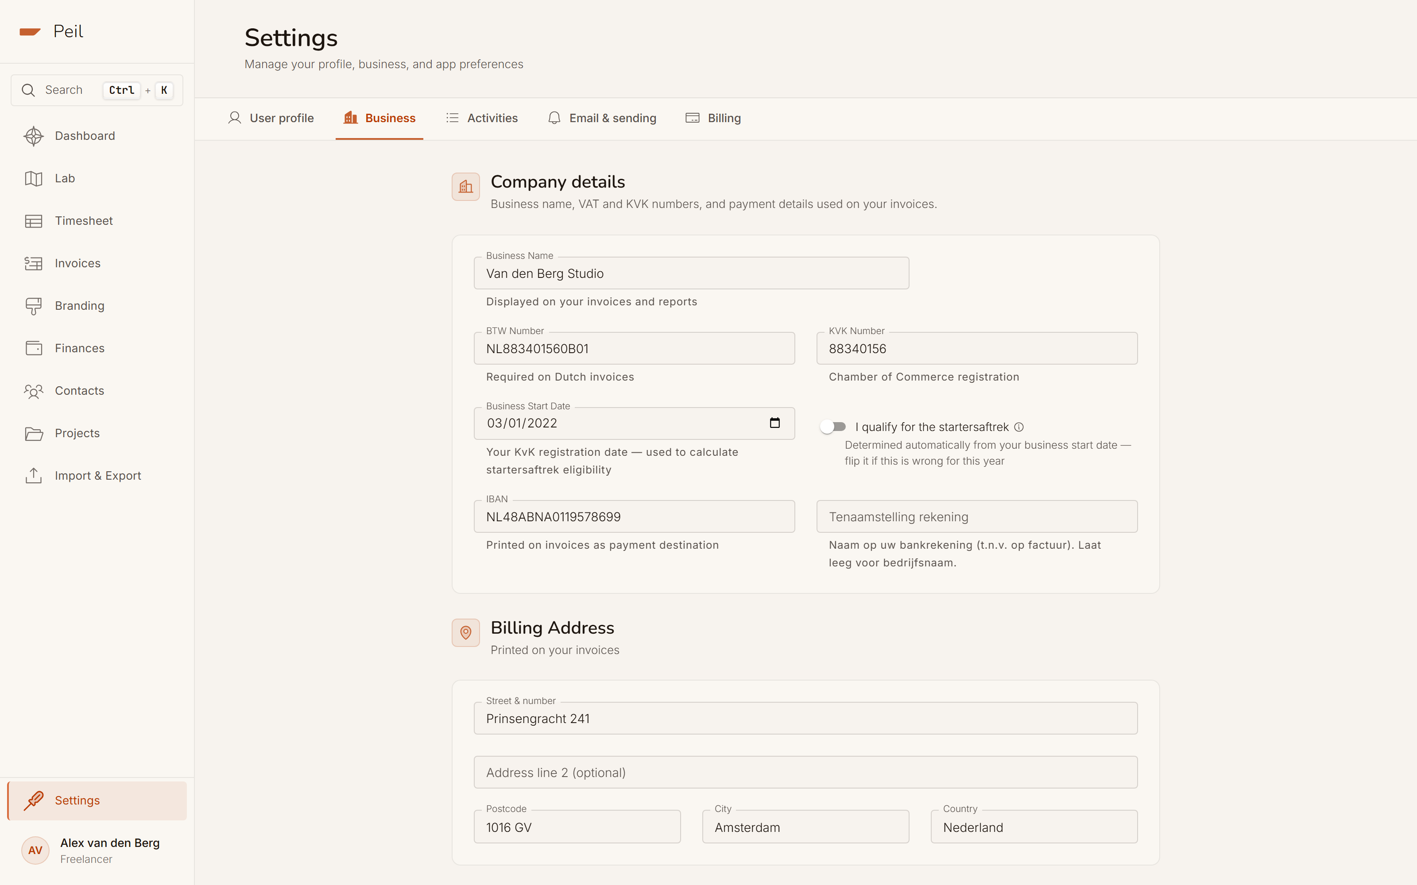Viewport: 1417px width, 885px height.
Task: Open Contacts via its people icon
Action: click(x=33, y=391)
